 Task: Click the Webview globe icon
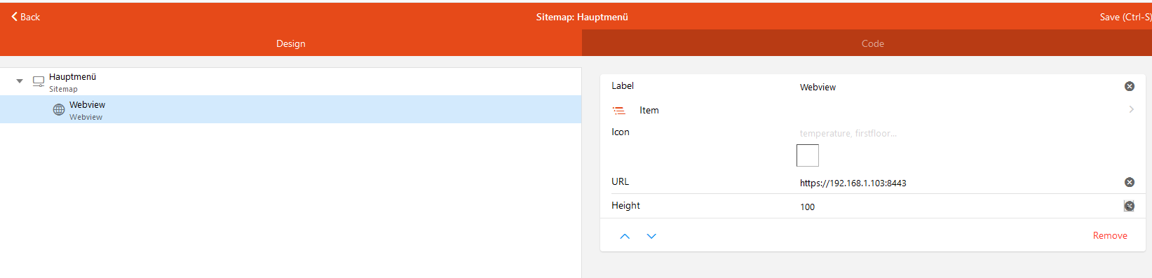click(x=59, y=110)
